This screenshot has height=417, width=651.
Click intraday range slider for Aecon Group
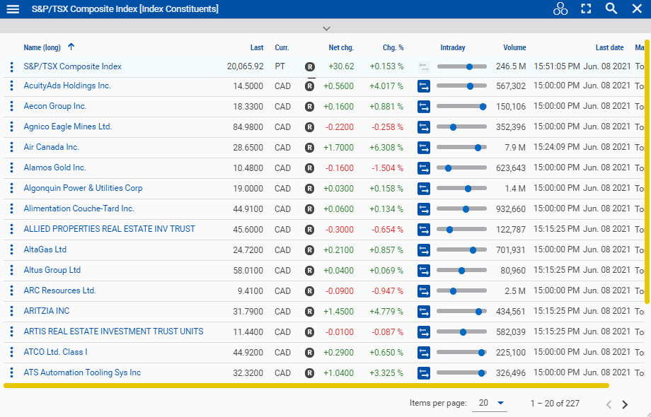461,107
